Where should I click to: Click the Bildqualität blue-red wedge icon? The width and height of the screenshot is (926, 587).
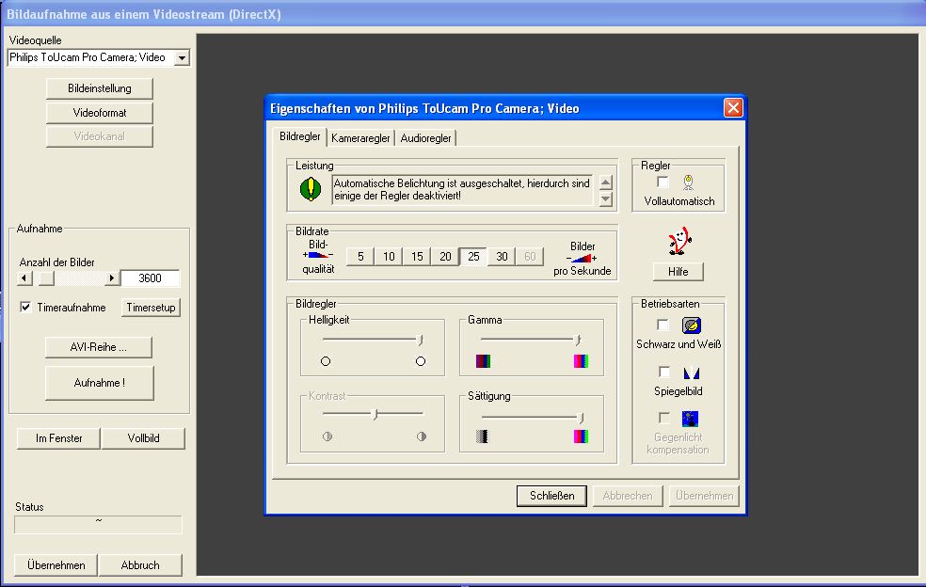click(318, 256)
